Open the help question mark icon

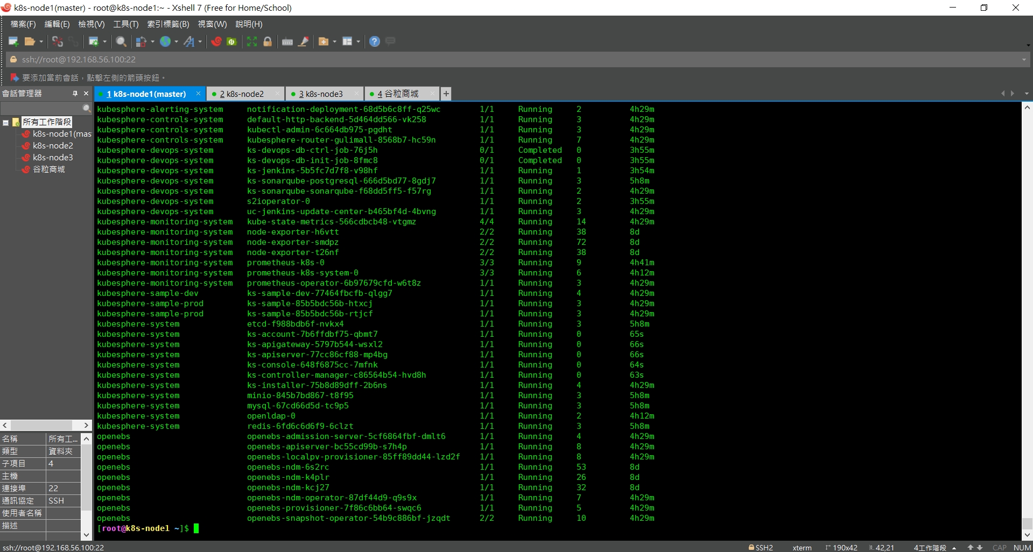(375, 41)
